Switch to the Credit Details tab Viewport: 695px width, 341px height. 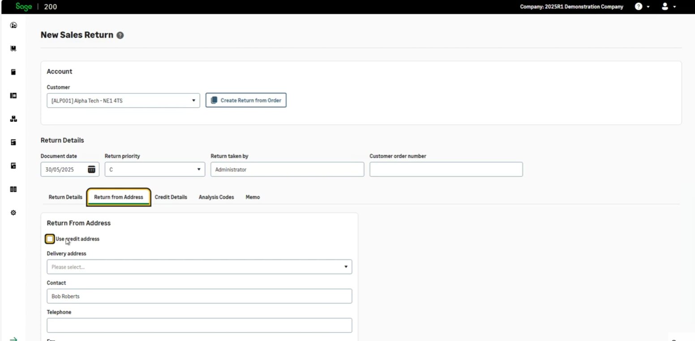171,197
